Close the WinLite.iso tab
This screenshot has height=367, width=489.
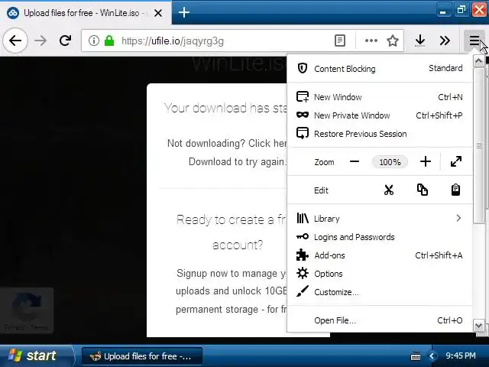[x=158, y=13]
